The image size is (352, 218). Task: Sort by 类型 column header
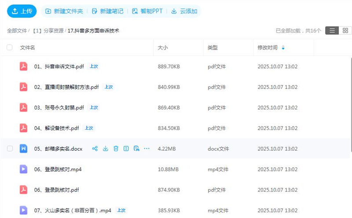point(213,47)
